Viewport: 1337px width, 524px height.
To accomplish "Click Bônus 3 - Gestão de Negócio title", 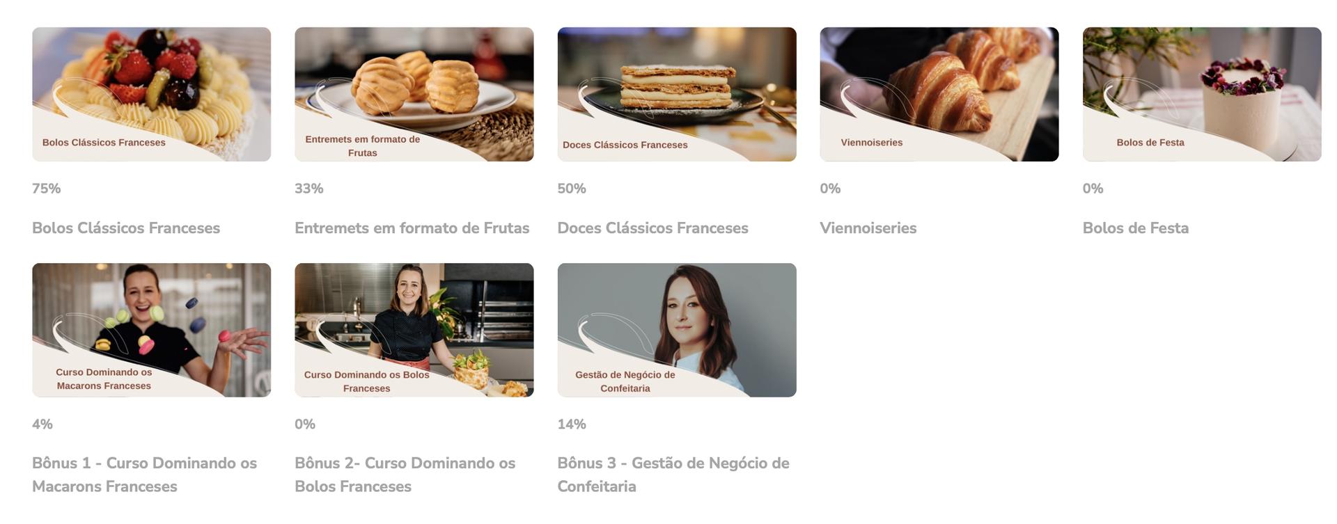I will (673, 475).
